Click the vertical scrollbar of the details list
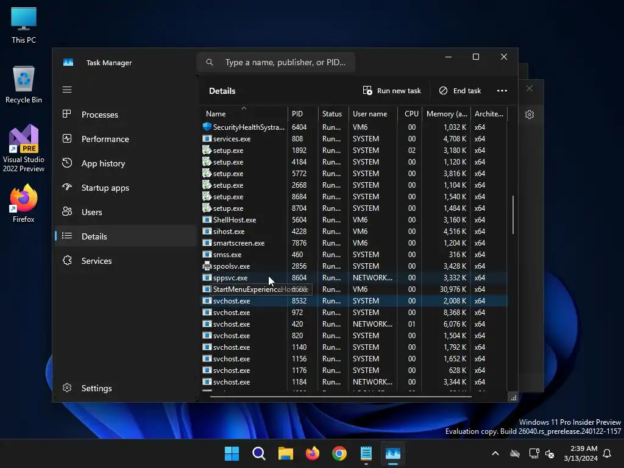Viewport: 624px width, 468px height. [513, 215]
